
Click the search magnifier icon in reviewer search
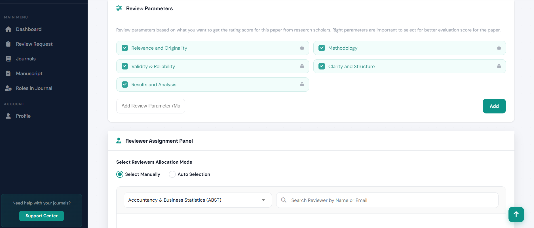coord(284,200)
